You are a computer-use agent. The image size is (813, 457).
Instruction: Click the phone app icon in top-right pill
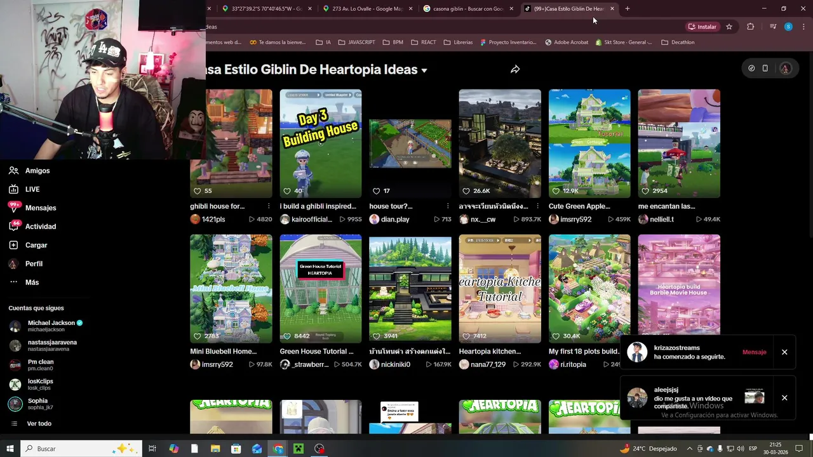[765, 69]
